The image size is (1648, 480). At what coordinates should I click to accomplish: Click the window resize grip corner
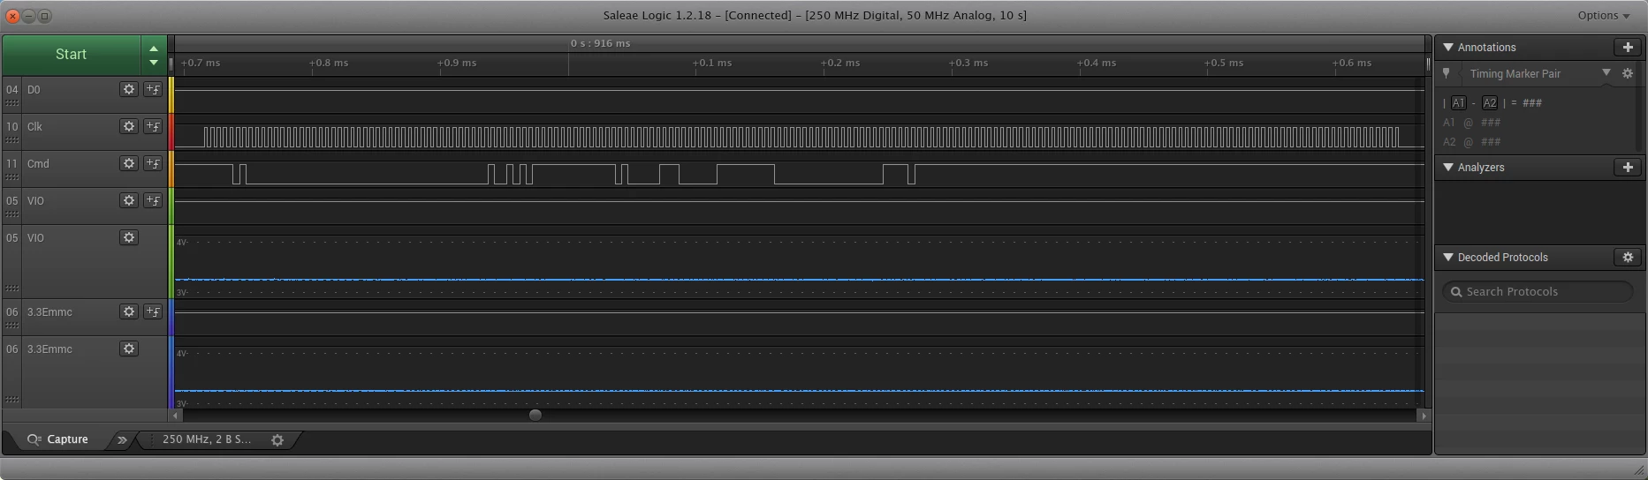(x=1639, y=470)
